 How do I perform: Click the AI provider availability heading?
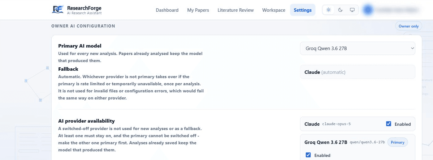pyautogui.click(x=86, y=121)
